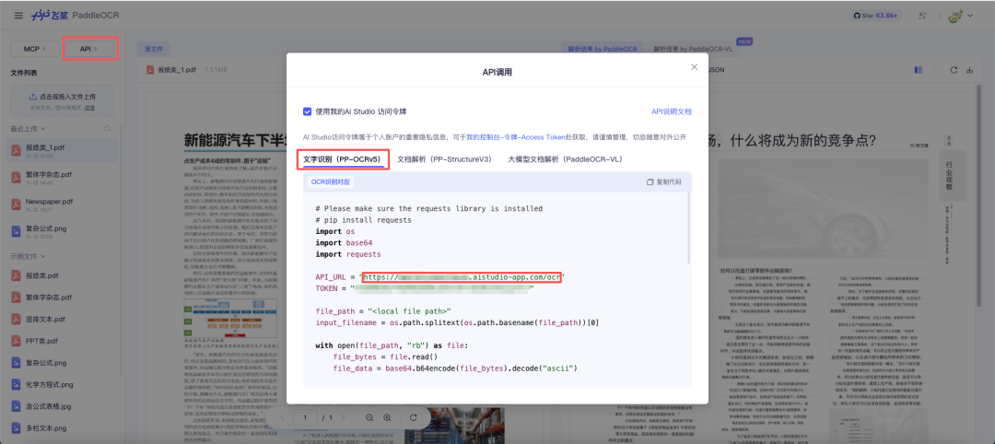Switch to the 源文件 tab
The image size is (995, 444).
154,49
